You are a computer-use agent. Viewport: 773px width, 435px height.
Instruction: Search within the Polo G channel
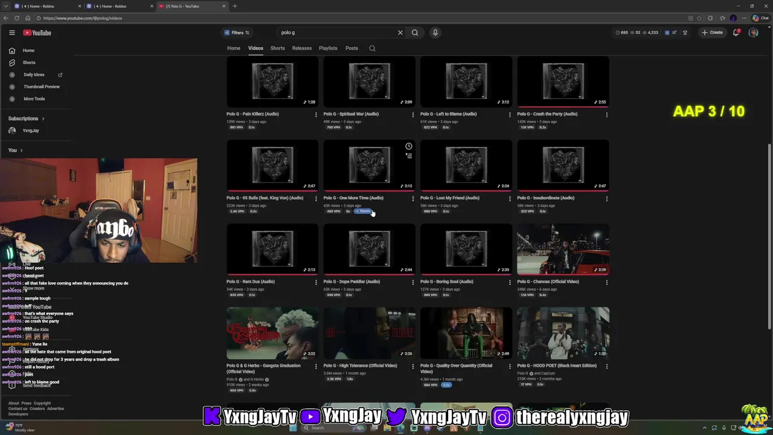[x=372, y=48]
